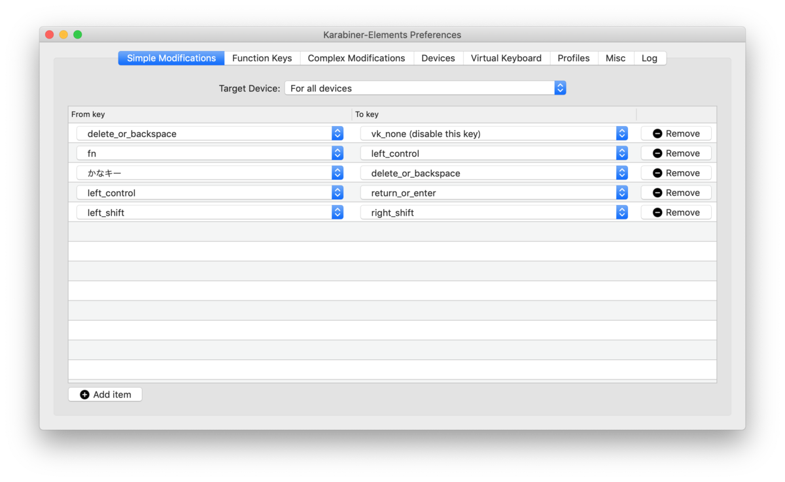Open the かなキー From key dropdown
Image resolution: width=785 pixels, height=482 pixels.
[210, 173]
